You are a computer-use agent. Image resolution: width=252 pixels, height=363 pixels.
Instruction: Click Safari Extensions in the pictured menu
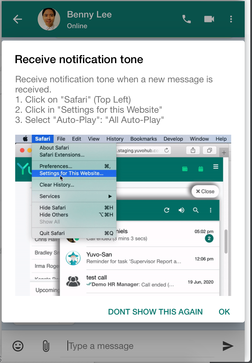[x=62, y=155]
